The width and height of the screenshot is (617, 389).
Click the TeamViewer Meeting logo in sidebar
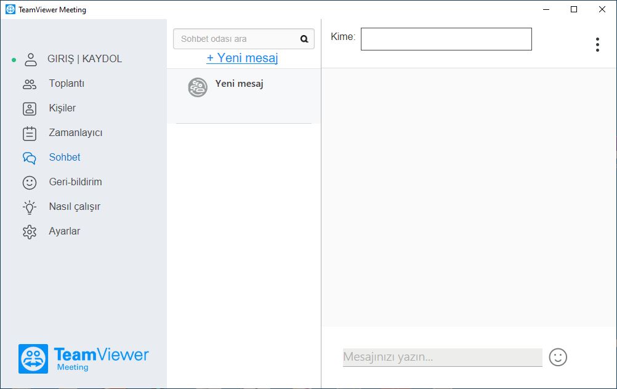click(83, 359)
